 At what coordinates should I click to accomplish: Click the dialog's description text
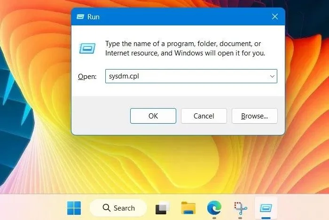[185, 48]
